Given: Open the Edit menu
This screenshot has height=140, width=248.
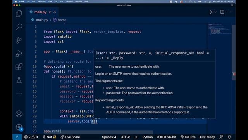Looking at the screenshot, I should pos(34,2).
